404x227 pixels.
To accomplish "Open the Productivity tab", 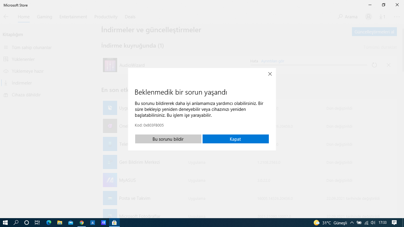I will (x=106, y=17).
